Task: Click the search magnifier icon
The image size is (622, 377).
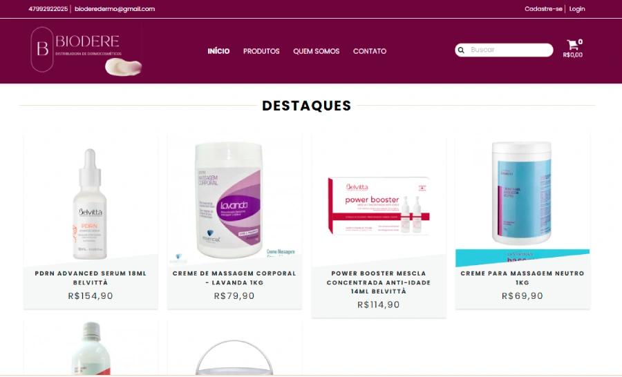Action: tap(461, 50)
